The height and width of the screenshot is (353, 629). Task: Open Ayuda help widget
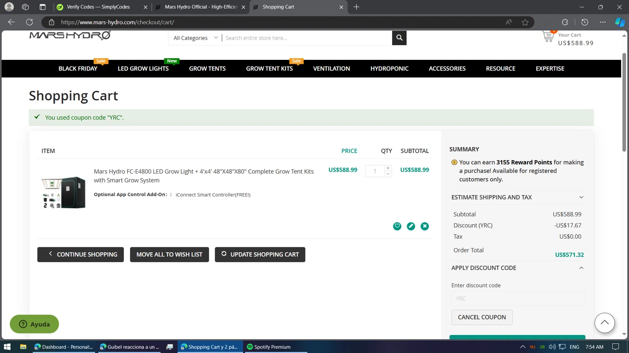[34, 324]
